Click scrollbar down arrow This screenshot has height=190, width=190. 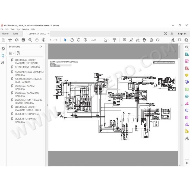pos(179,165)
